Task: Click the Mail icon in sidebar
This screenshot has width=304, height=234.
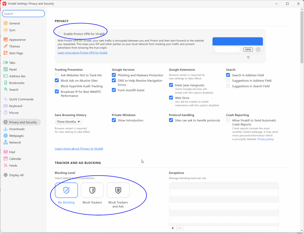Action: pos(6,152)
